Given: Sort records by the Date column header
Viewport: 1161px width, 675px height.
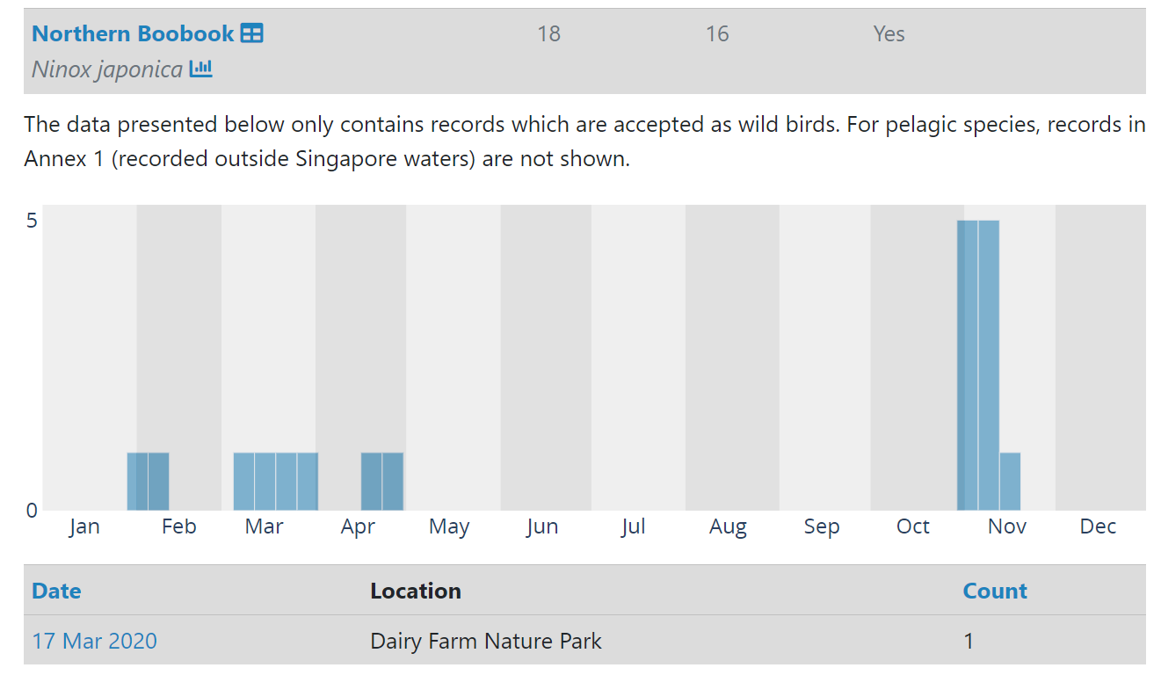Looking at the screenshot, I should pos(56,591).
